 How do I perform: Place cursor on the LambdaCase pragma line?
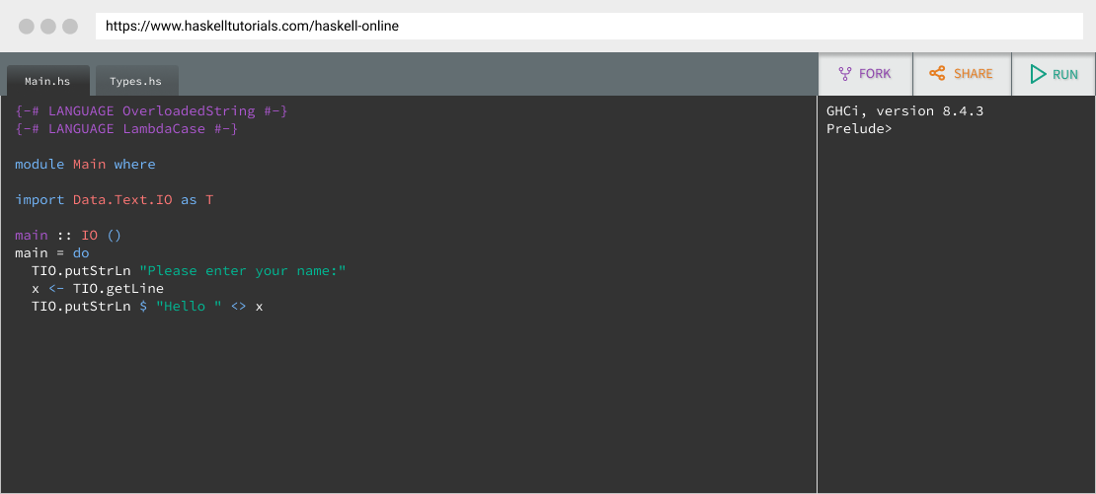click(126, 129)
